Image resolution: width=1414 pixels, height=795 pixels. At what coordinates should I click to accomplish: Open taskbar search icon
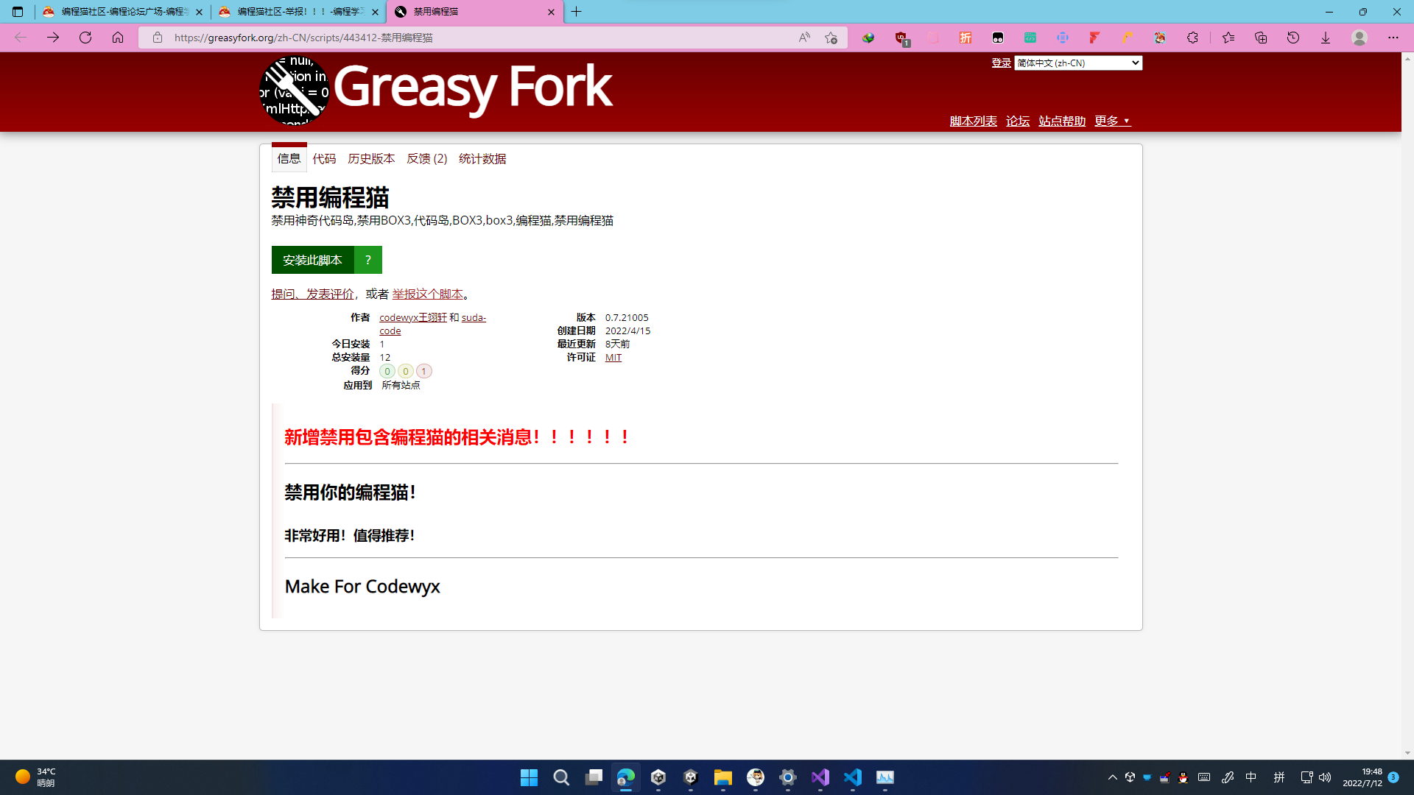pyautogui.click(x=561, y=777)
